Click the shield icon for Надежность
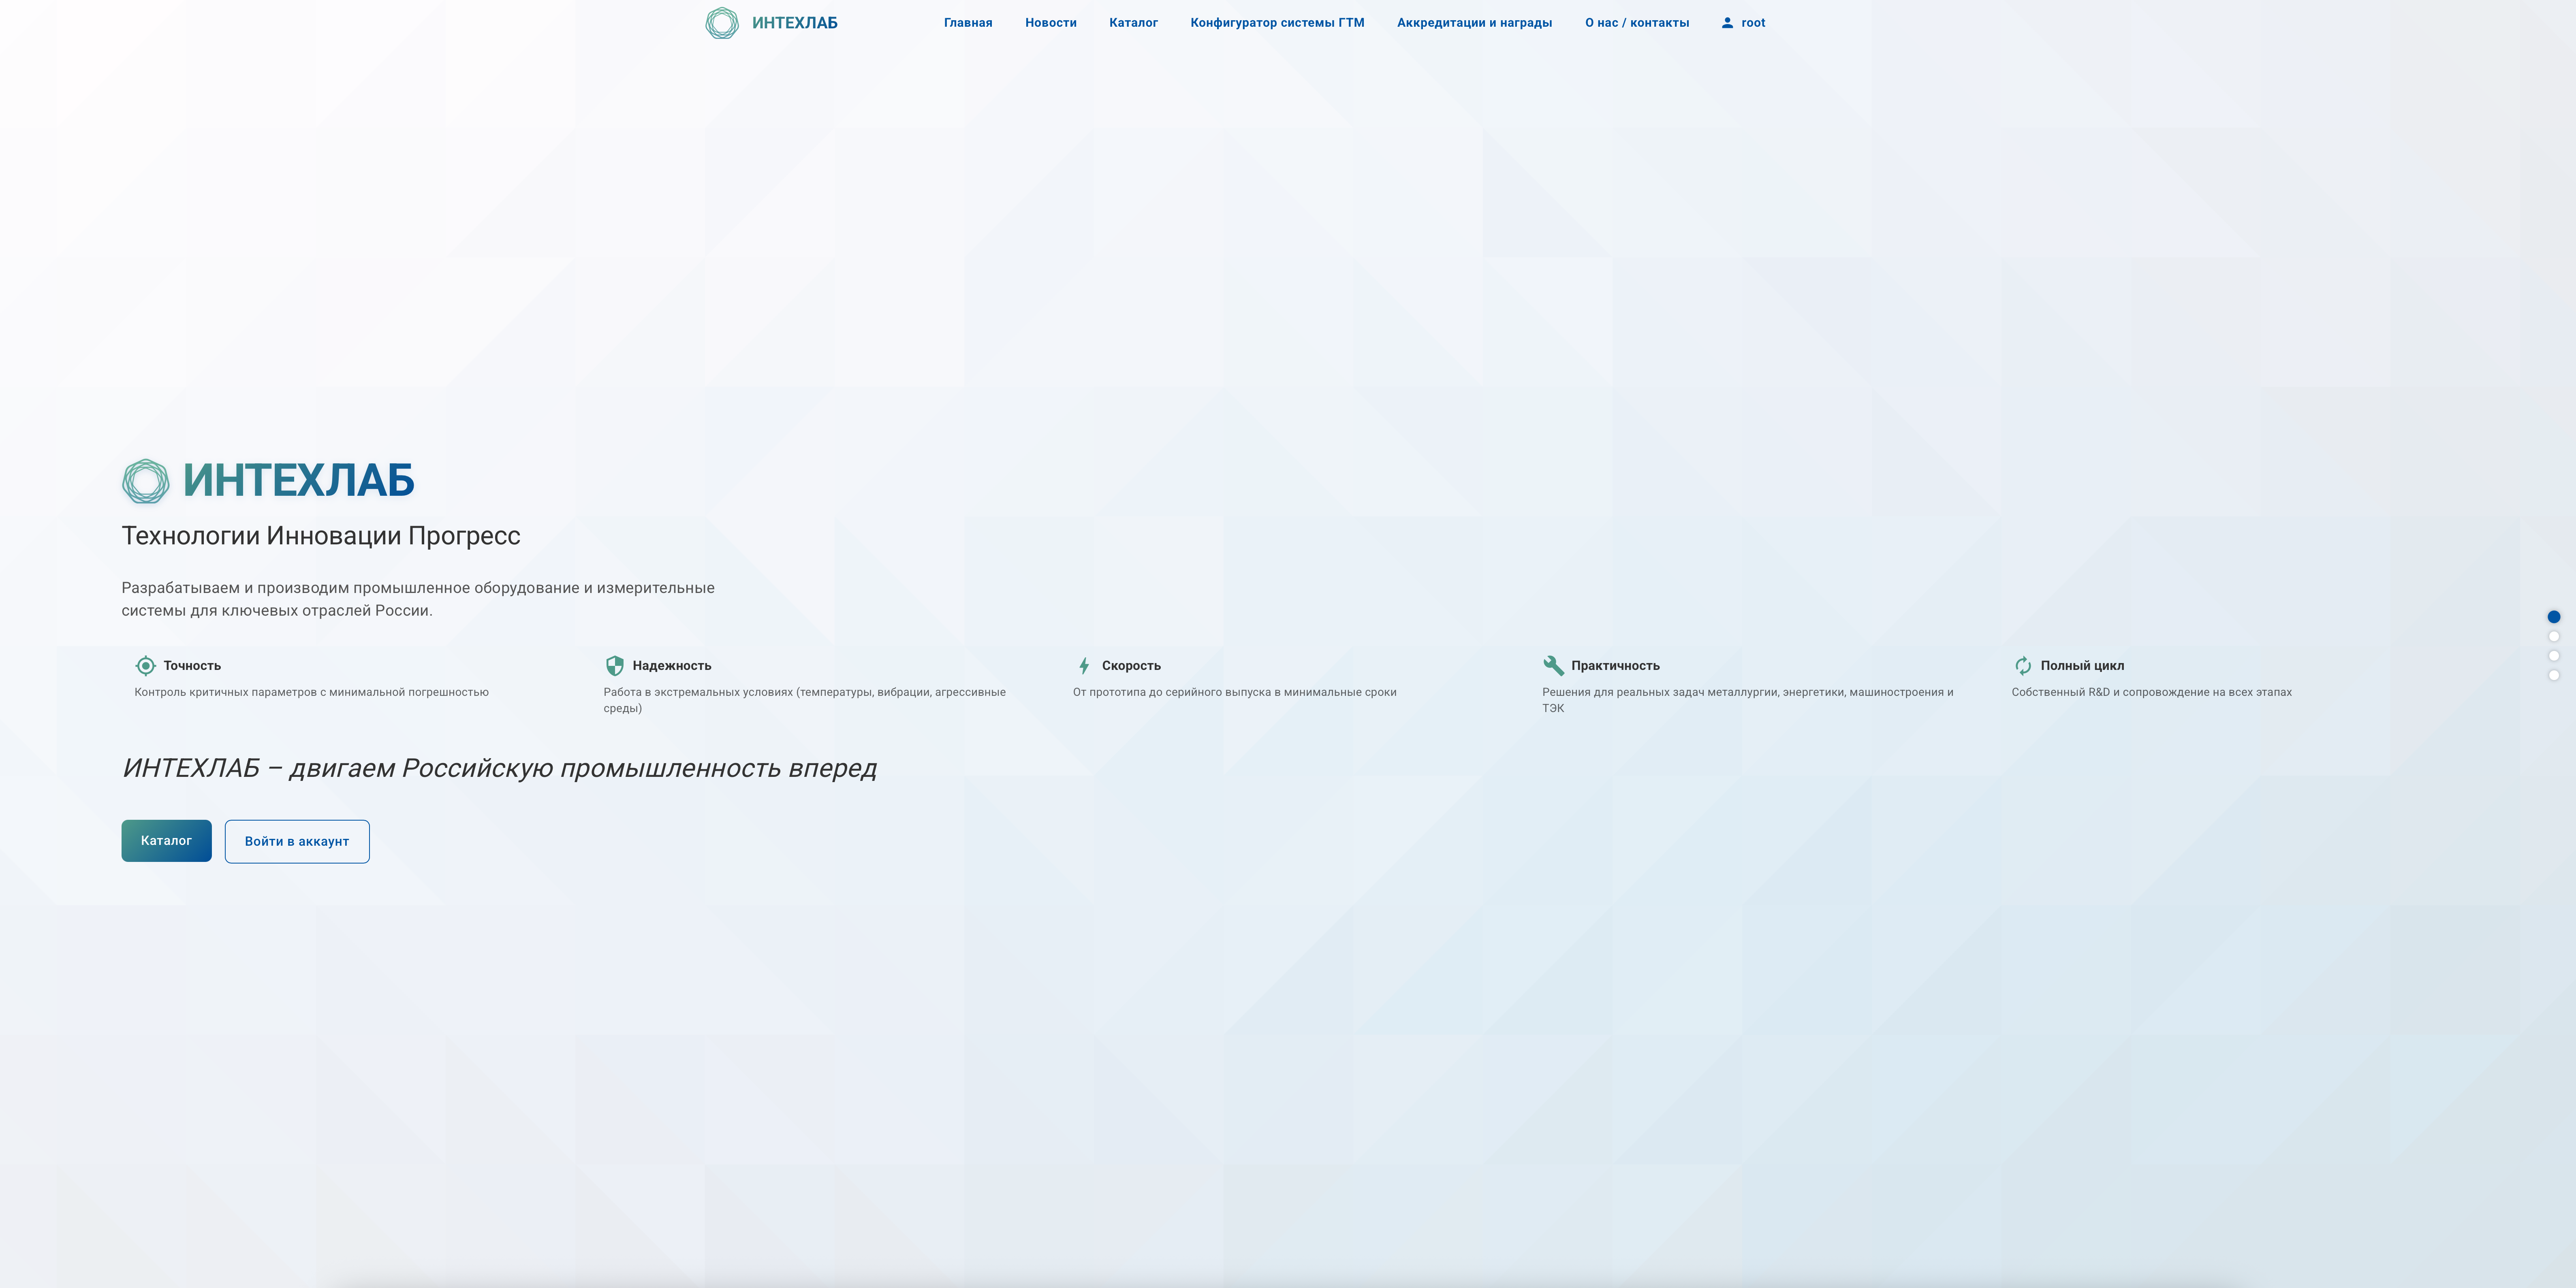The width and height of the screenshot is (2576, 1288). (x=614, y=665)
